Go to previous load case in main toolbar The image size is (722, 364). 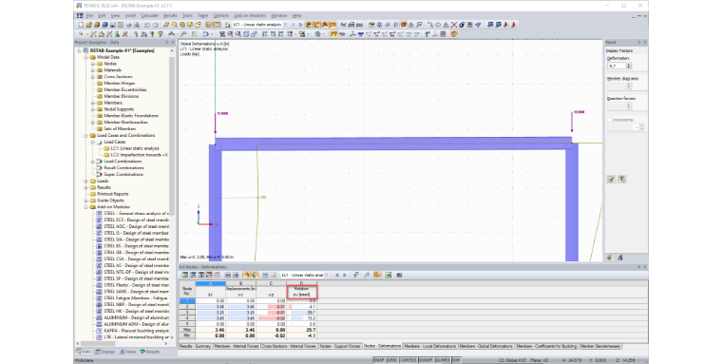click(293, 25)
